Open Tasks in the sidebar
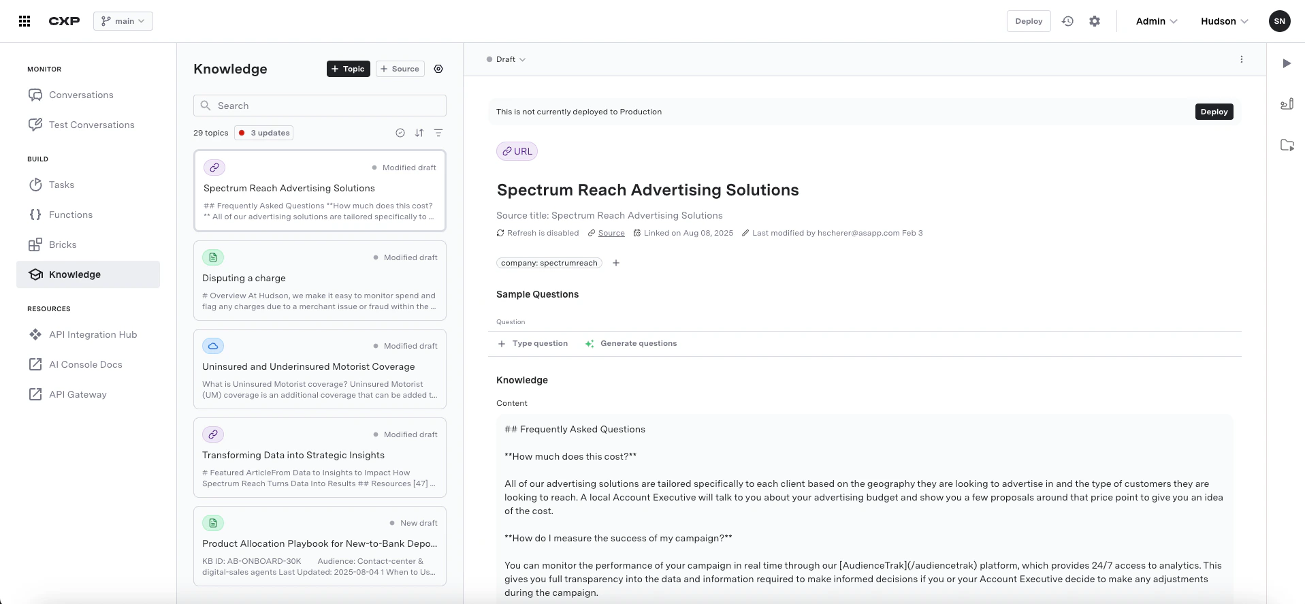 88,185
